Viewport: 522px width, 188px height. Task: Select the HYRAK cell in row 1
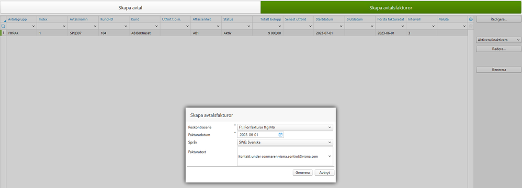(x=21, y=33)
